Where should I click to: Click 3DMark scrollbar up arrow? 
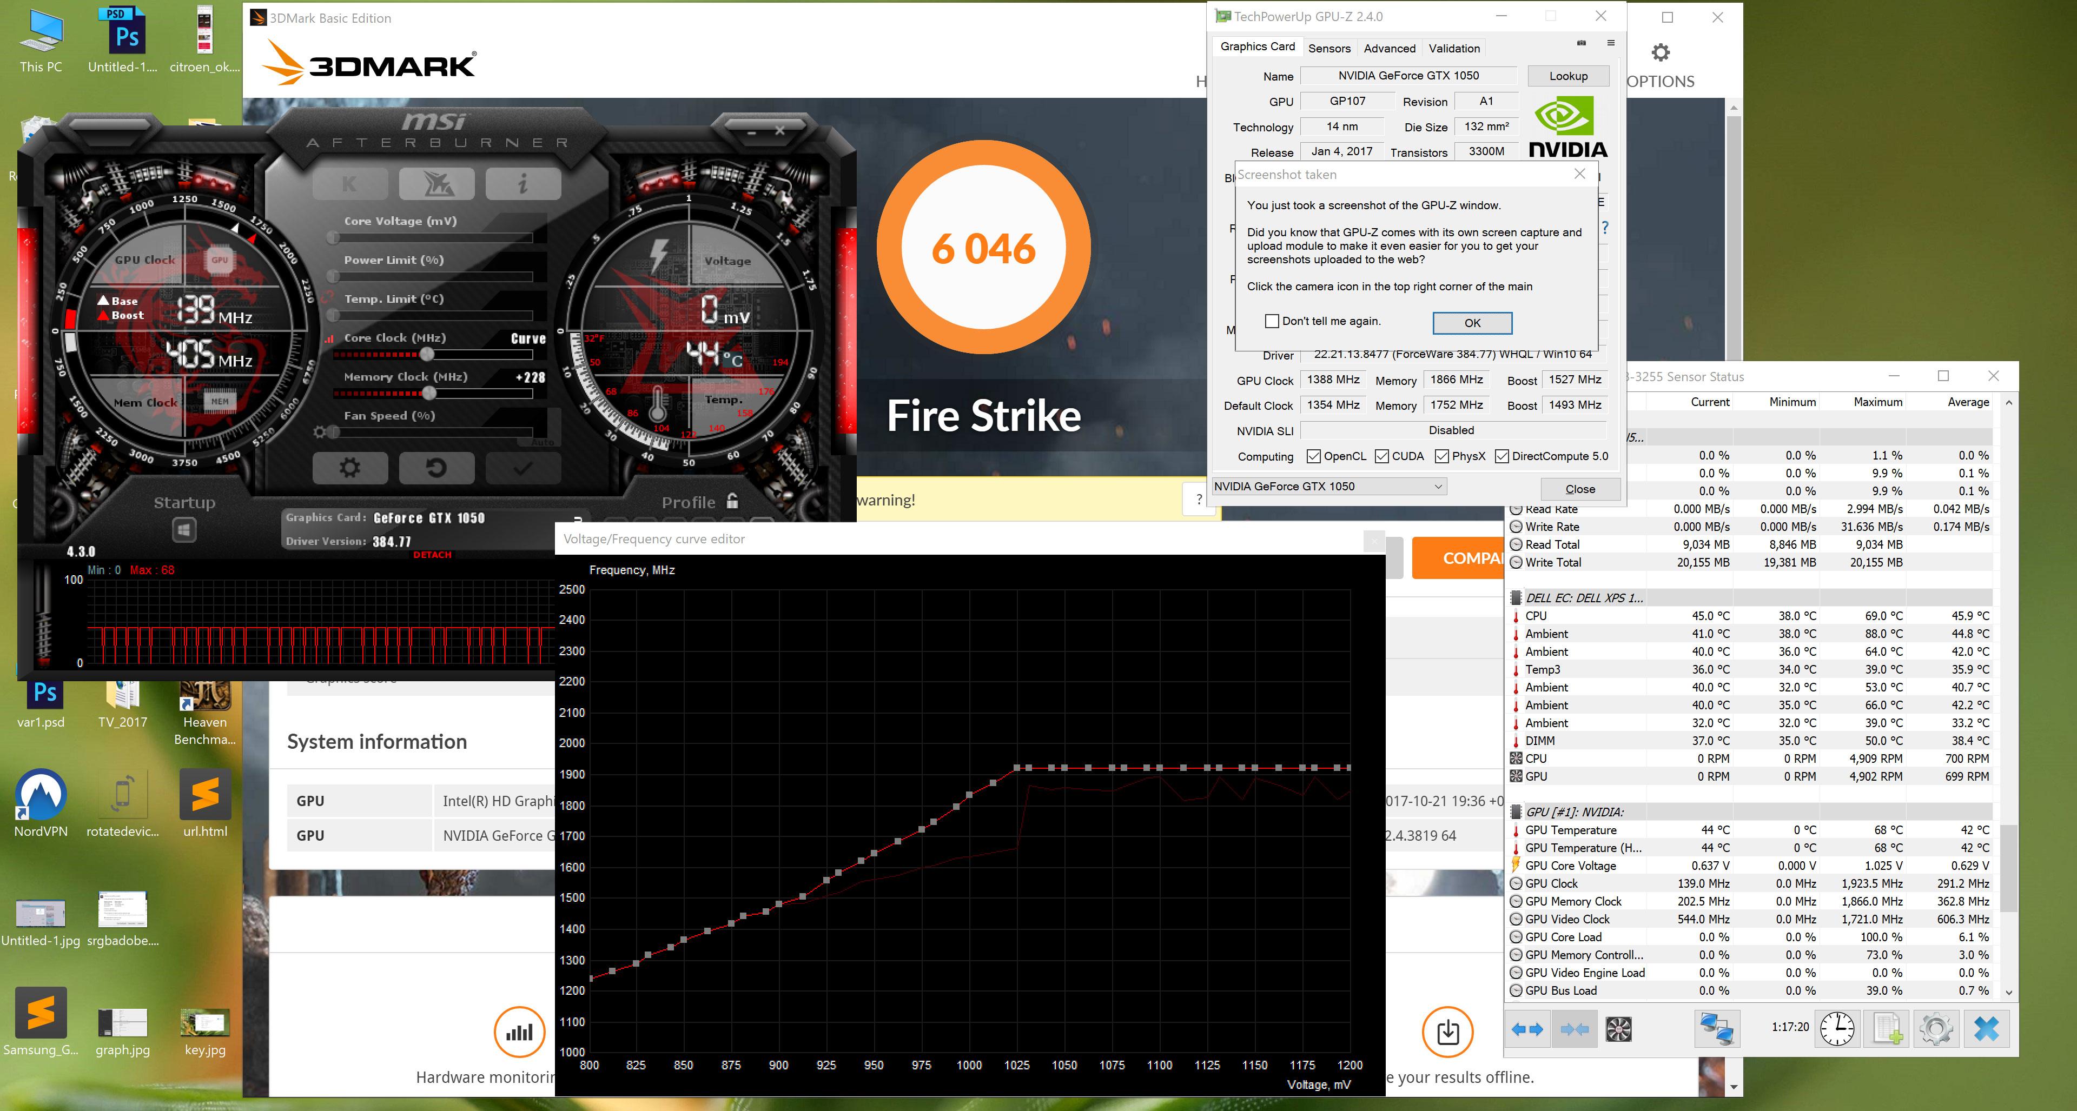pos(1734,107)
